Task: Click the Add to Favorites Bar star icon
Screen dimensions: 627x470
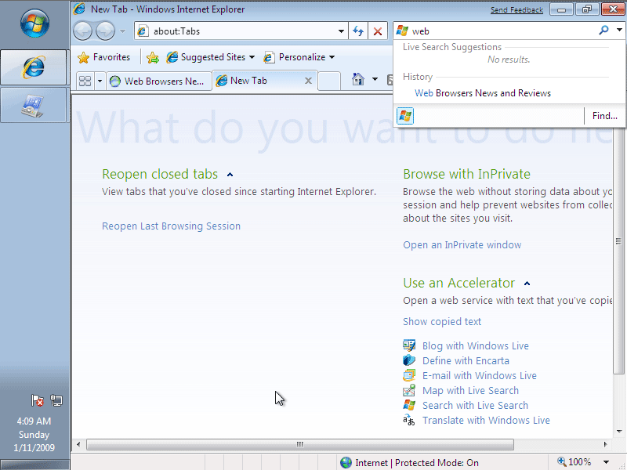Action: (153, 57)
